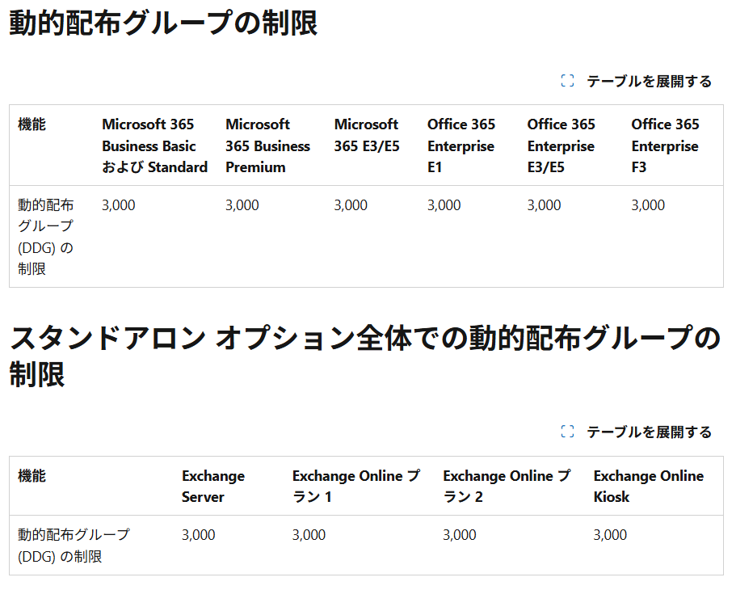
Task: Click 3,000 under Office 365 Enterprise E3/E5
Action: pos(544,205)
